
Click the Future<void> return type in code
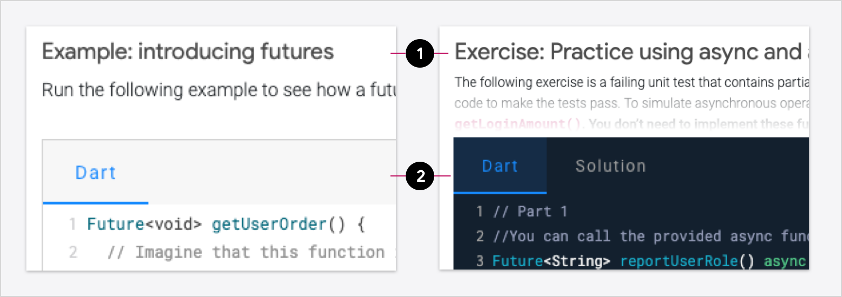point(144,224)
